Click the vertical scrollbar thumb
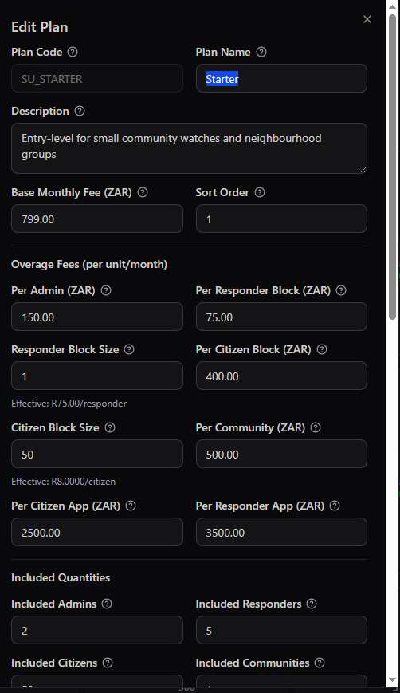The image size is (400, 693). point(393,167)
